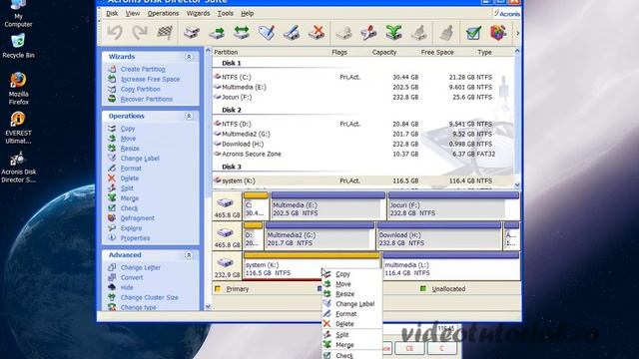Sort by the Capacity column header

tap(383, 52)
